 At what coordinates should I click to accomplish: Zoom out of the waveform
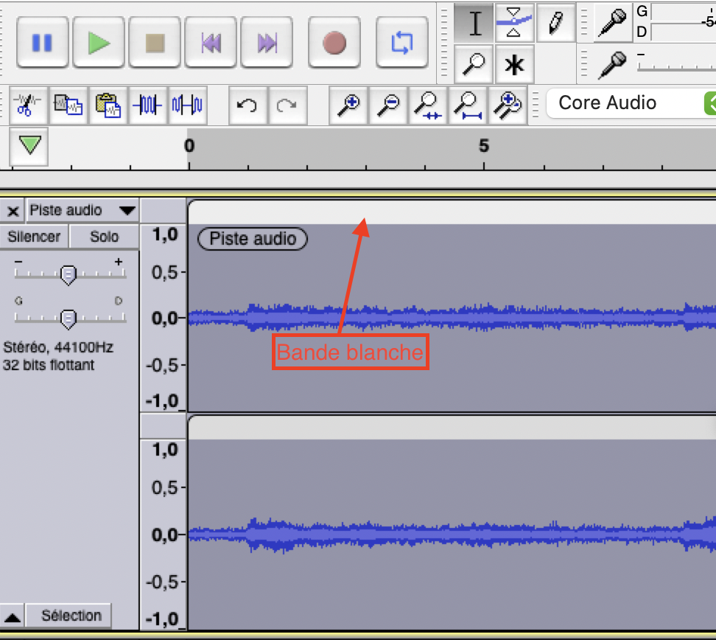click(388, 105)
